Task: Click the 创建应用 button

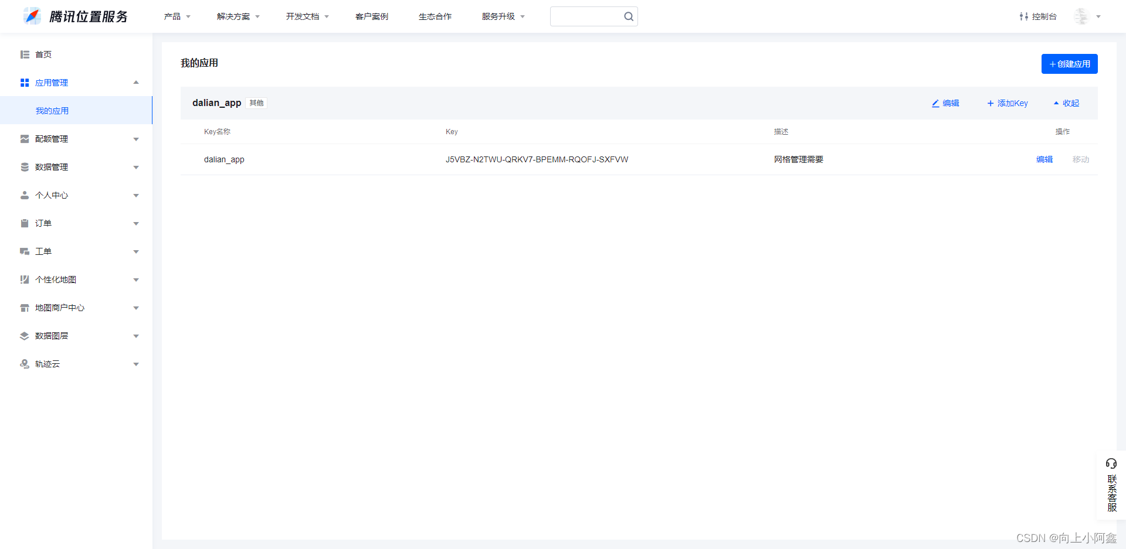Action: point(1070,64)
